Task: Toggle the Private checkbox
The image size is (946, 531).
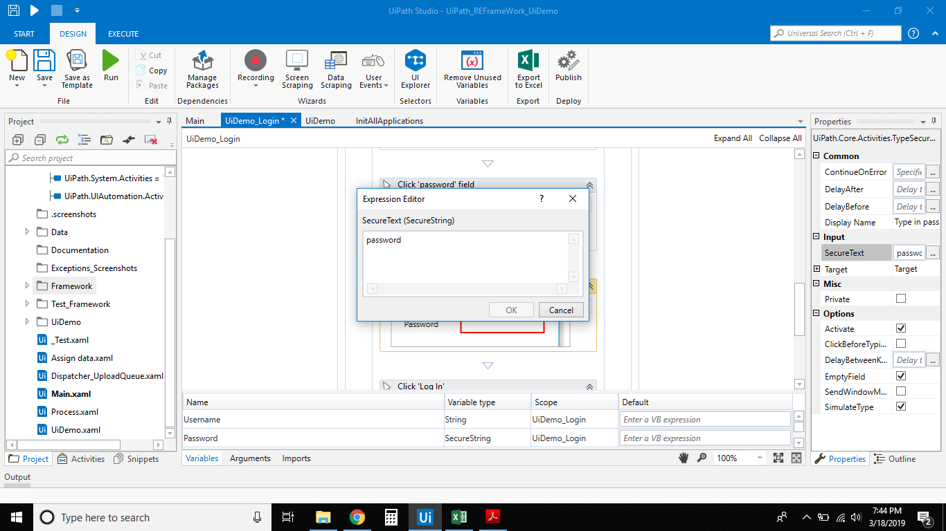Action: (x=901, y=299)
